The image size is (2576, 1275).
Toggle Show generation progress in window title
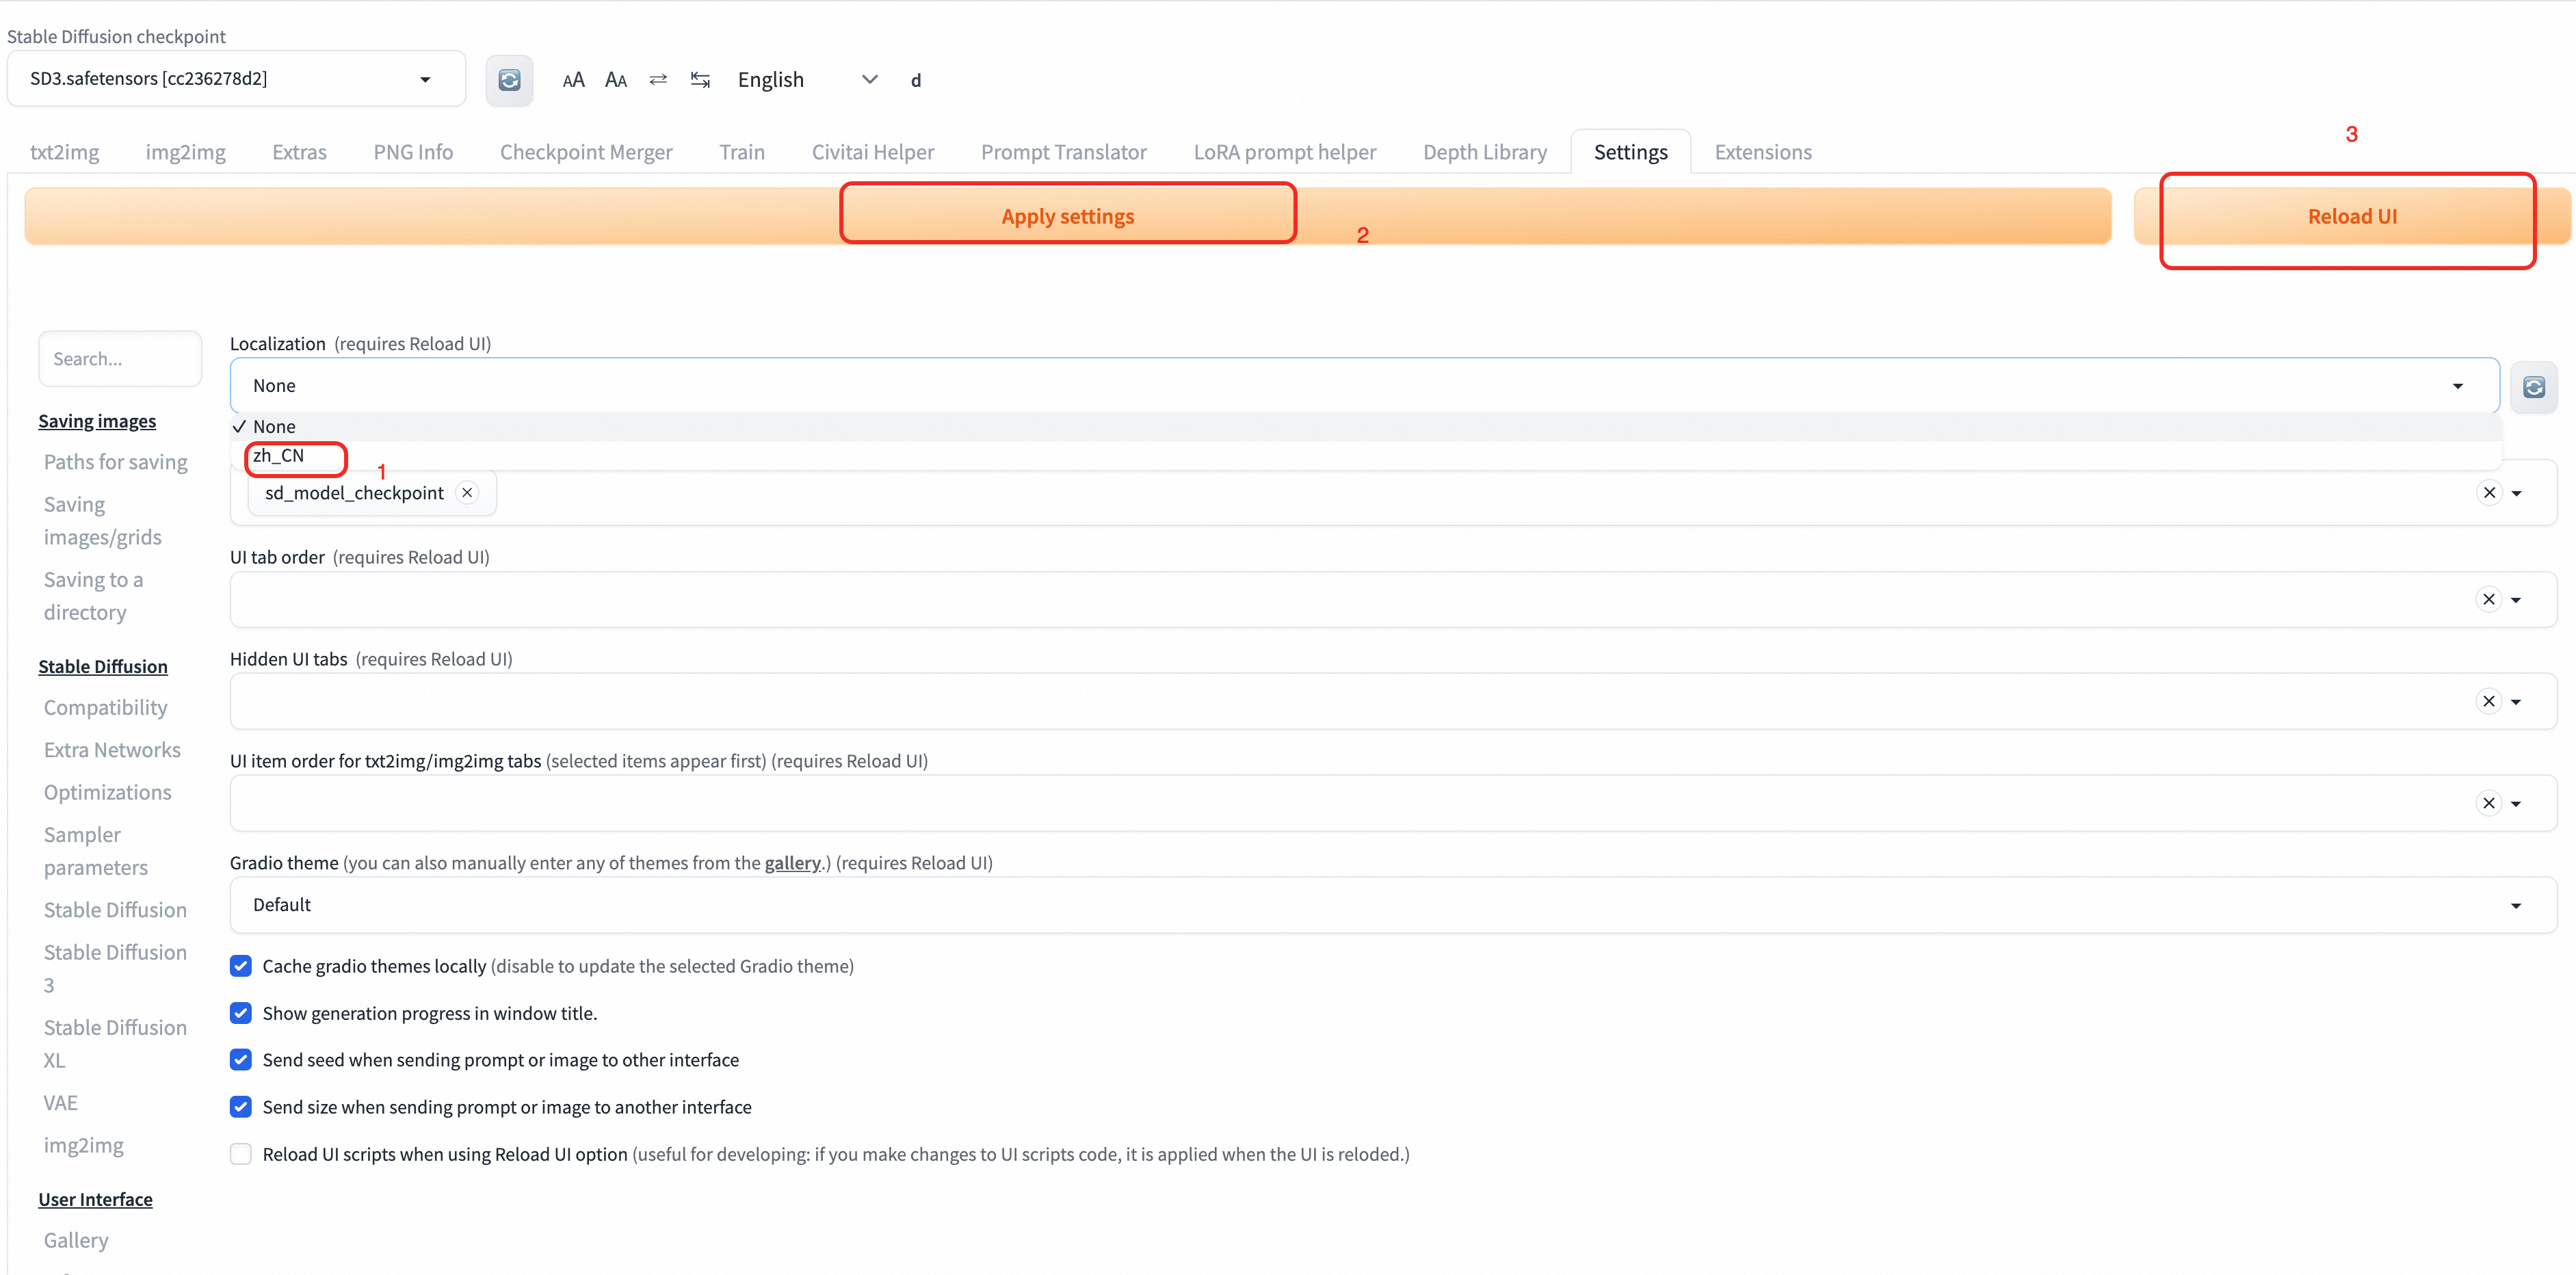pyautogui.click(x=241, y=1013)
